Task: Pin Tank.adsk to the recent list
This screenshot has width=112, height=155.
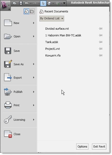Action: pos(100,42)
